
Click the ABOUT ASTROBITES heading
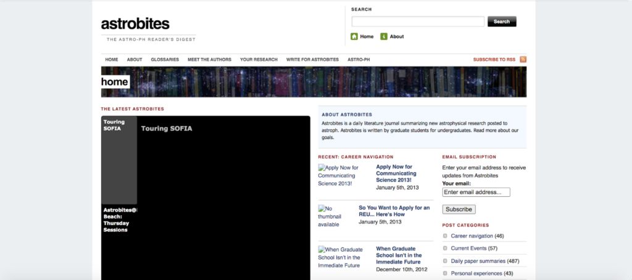(x=347, y=114)
